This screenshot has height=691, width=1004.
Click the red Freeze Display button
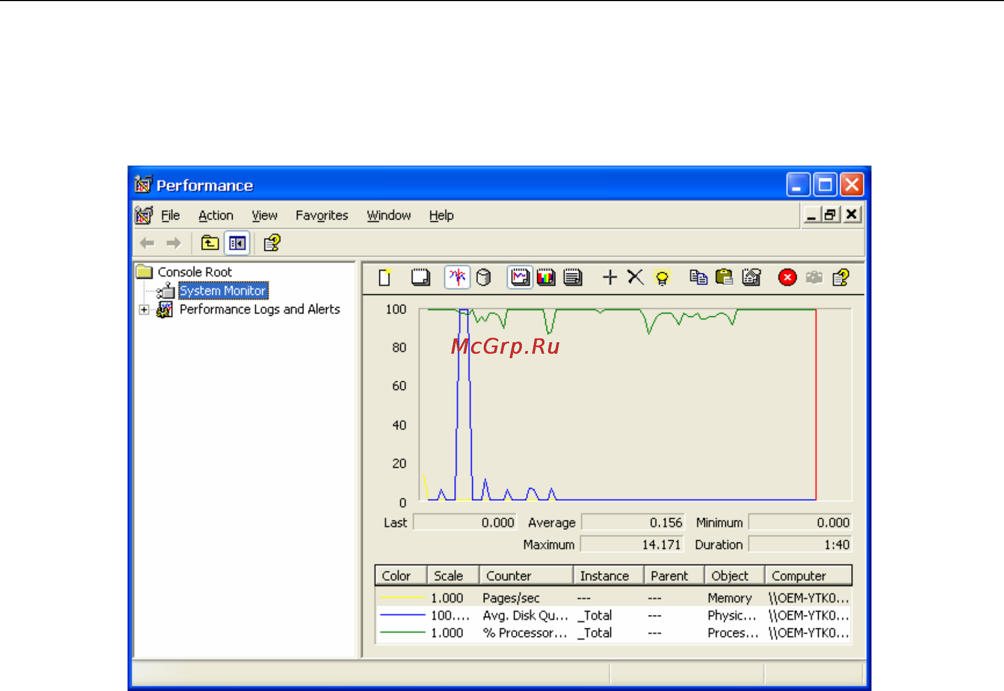click(x=787, y=277)
